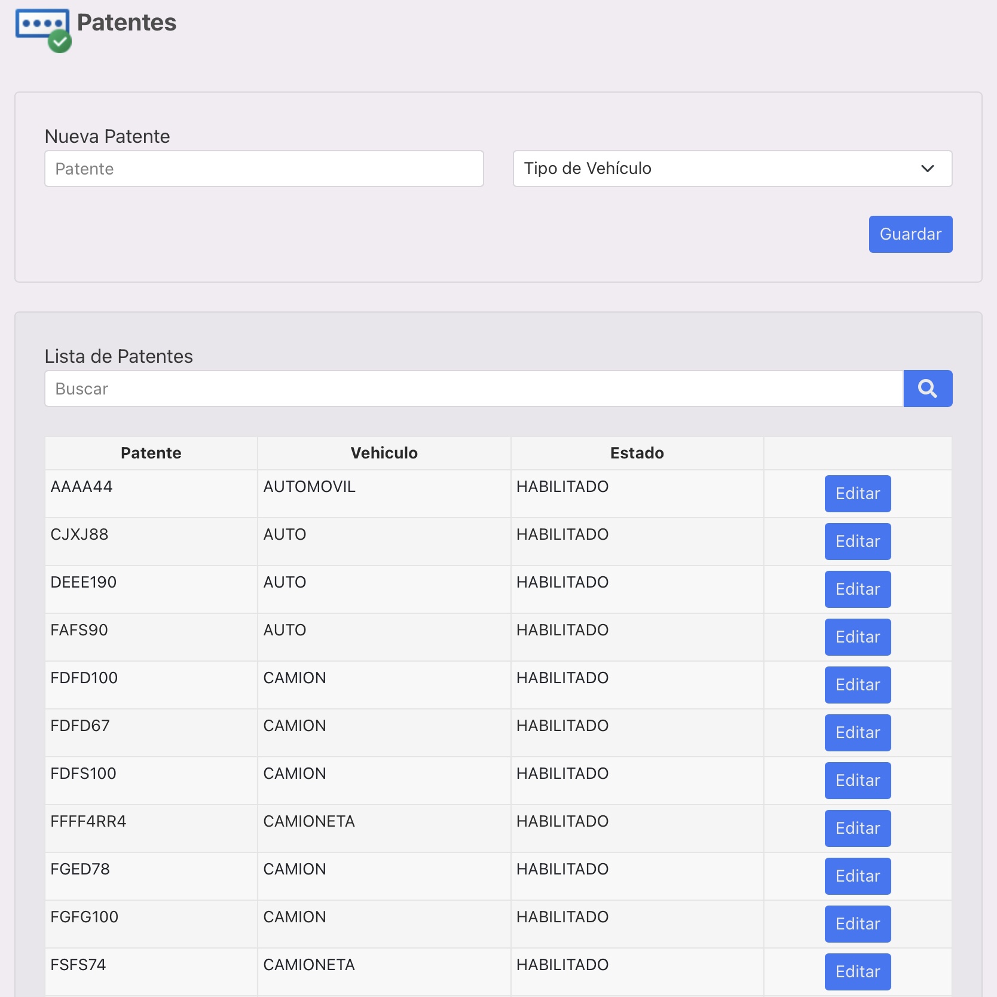Click the Patente input field
Screen dimensions: 997x997
264,169
